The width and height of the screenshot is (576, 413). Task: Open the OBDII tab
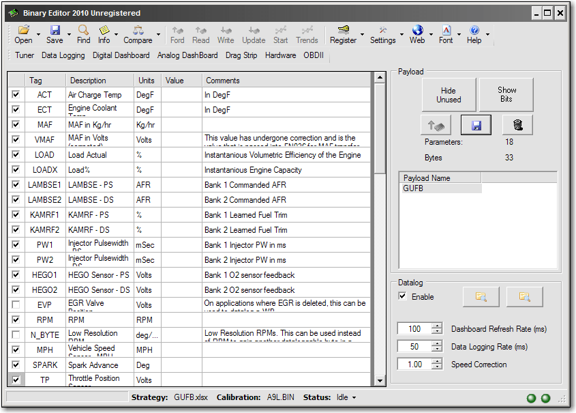click(x=314, y=55)
